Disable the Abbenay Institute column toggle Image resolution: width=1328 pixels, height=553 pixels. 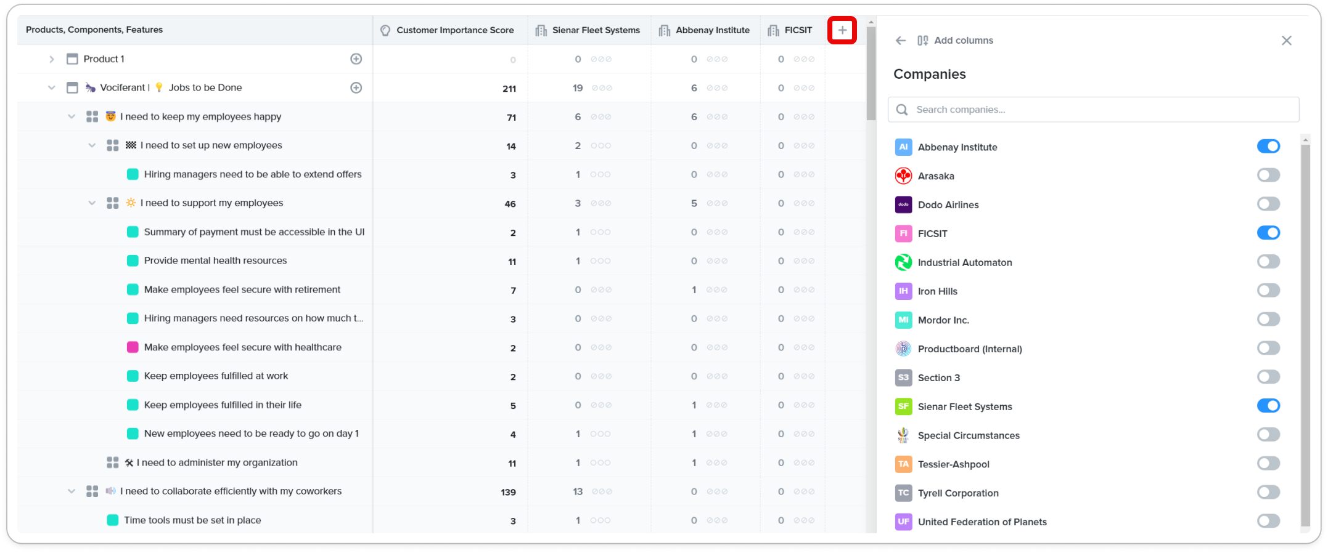tap(1268, 147)
